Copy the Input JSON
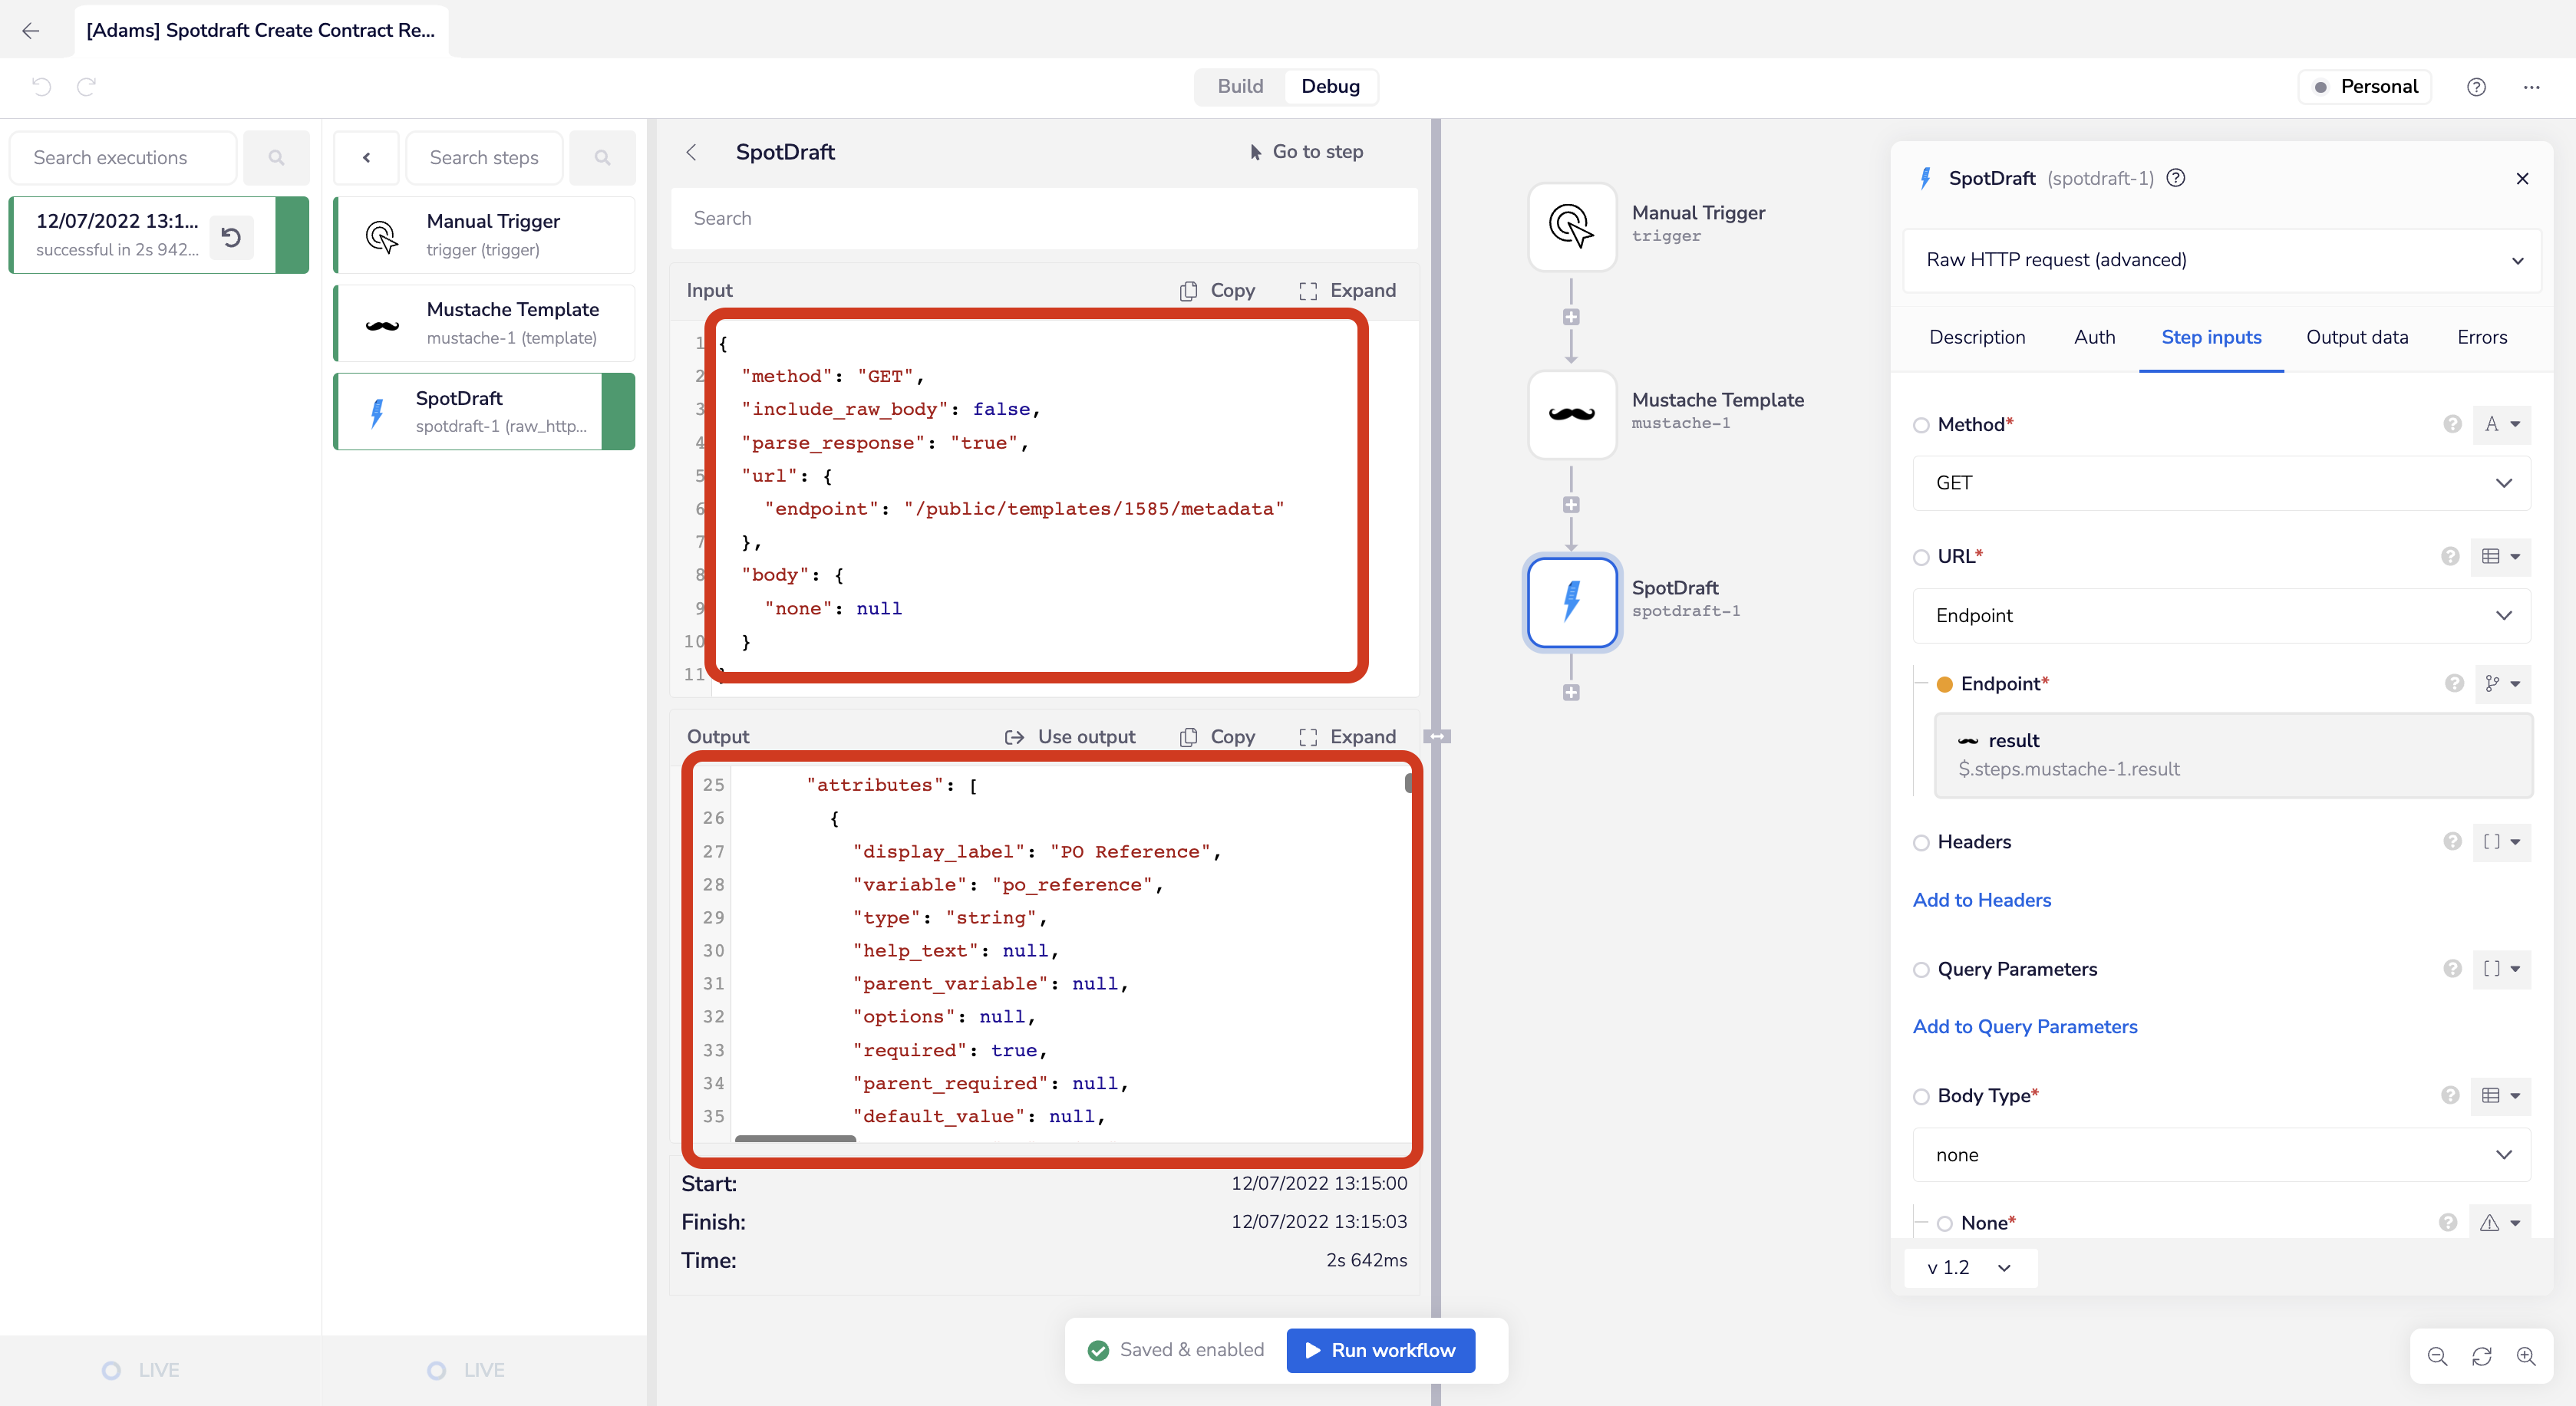The height and width of the screenshot is (1406, 2576). coord(1217,291)
